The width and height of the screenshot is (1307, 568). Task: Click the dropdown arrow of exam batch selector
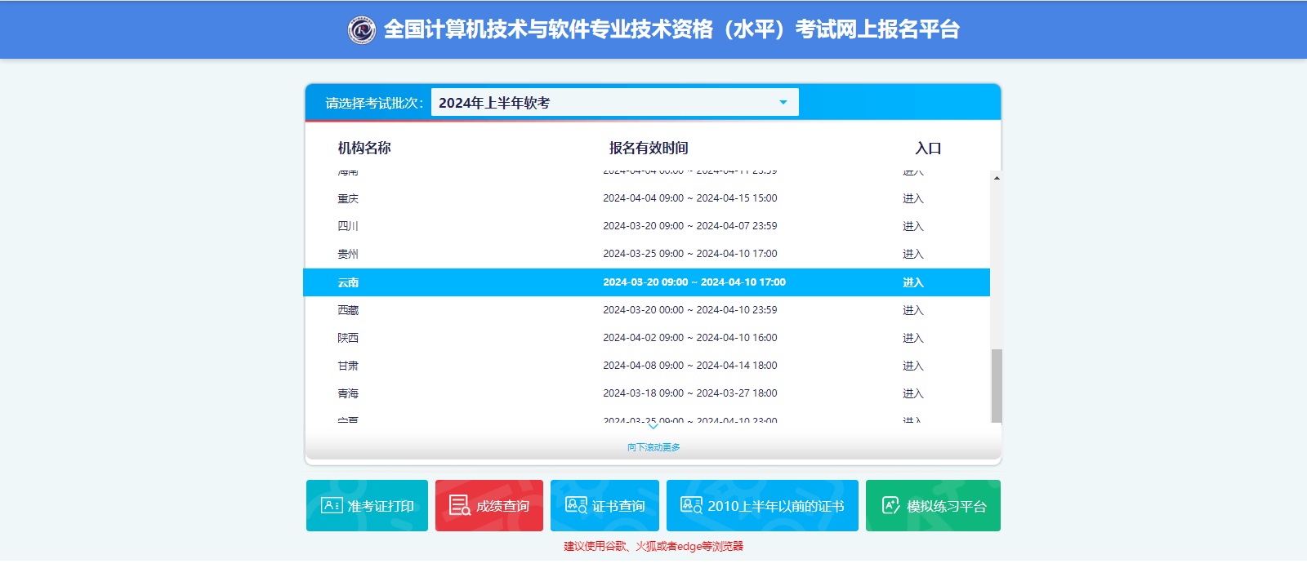coord(783,103)
